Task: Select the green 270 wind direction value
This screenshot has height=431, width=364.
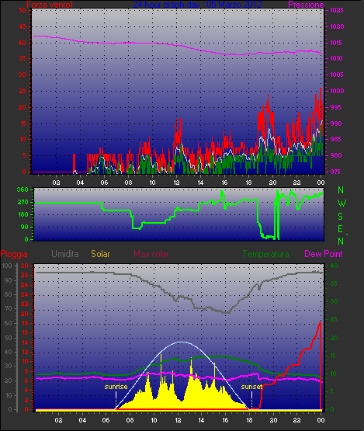Action: point(23,202)
